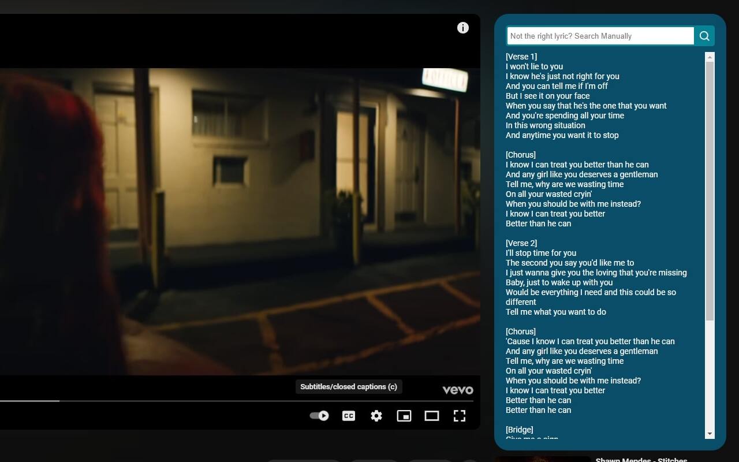Image resolution: width=739 pixels, height=462 pixels.
Task: Seek using the video progress bar
Action: tap(237, 401)
